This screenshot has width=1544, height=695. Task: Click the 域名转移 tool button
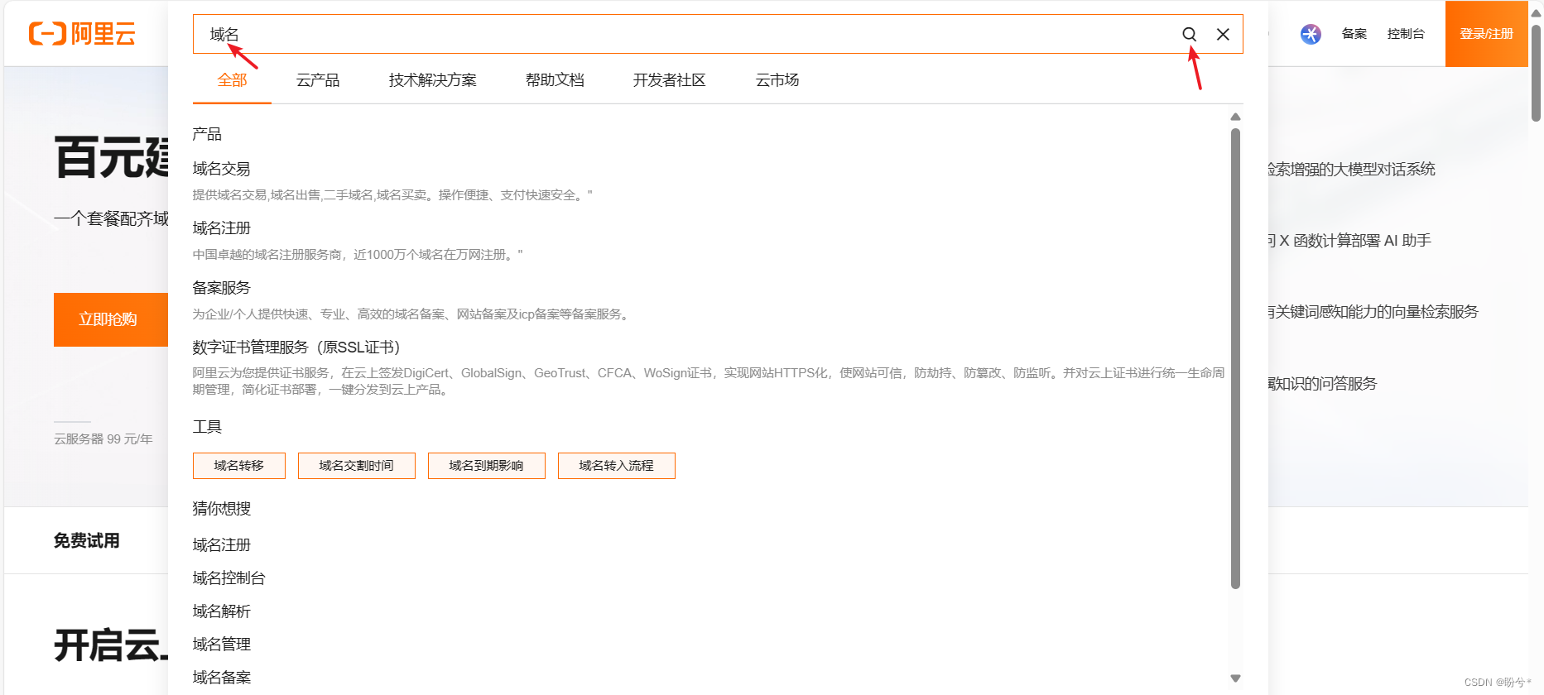(239, 466)
